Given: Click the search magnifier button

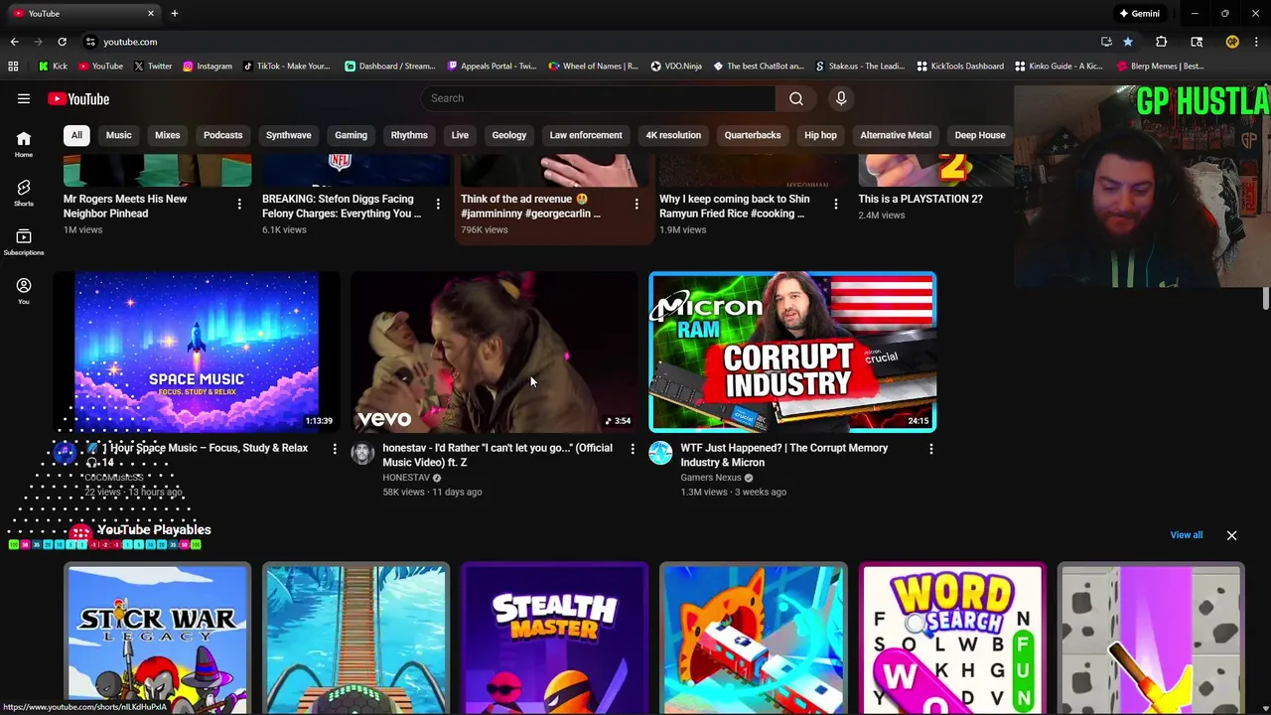Looking at the screenshot, I should [x=796, y=98].
